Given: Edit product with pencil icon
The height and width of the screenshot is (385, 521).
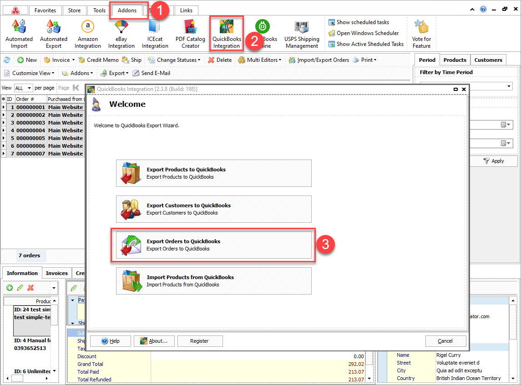Looking at the screenshot, I should tap(20, 288).
